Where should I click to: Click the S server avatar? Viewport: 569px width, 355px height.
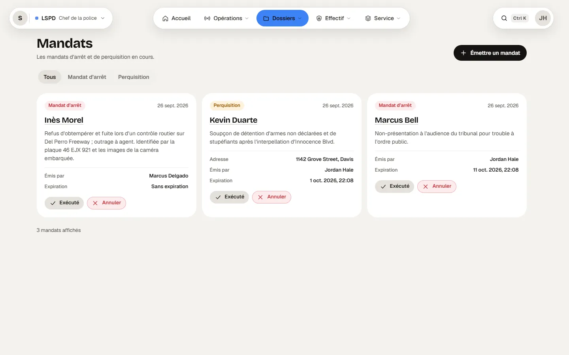click(x=20, y=18)
